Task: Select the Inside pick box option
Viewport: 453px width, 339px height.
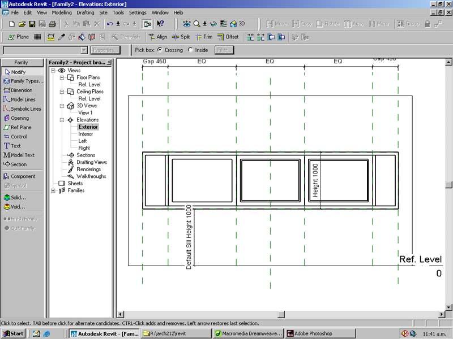Action: point(190,50)
